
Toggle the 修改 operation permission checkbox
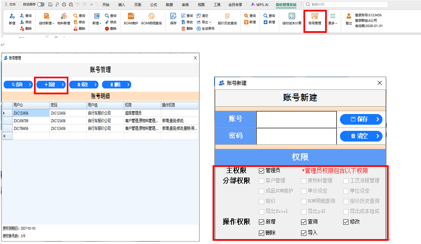pos(346,222)
